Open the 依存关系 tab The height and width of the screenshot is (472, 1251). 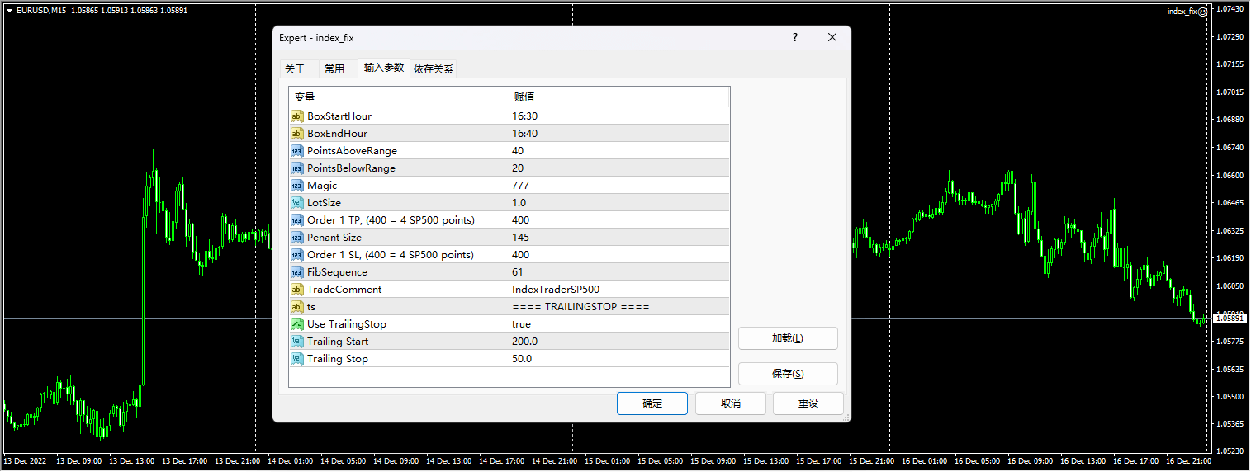coord(434,69)
